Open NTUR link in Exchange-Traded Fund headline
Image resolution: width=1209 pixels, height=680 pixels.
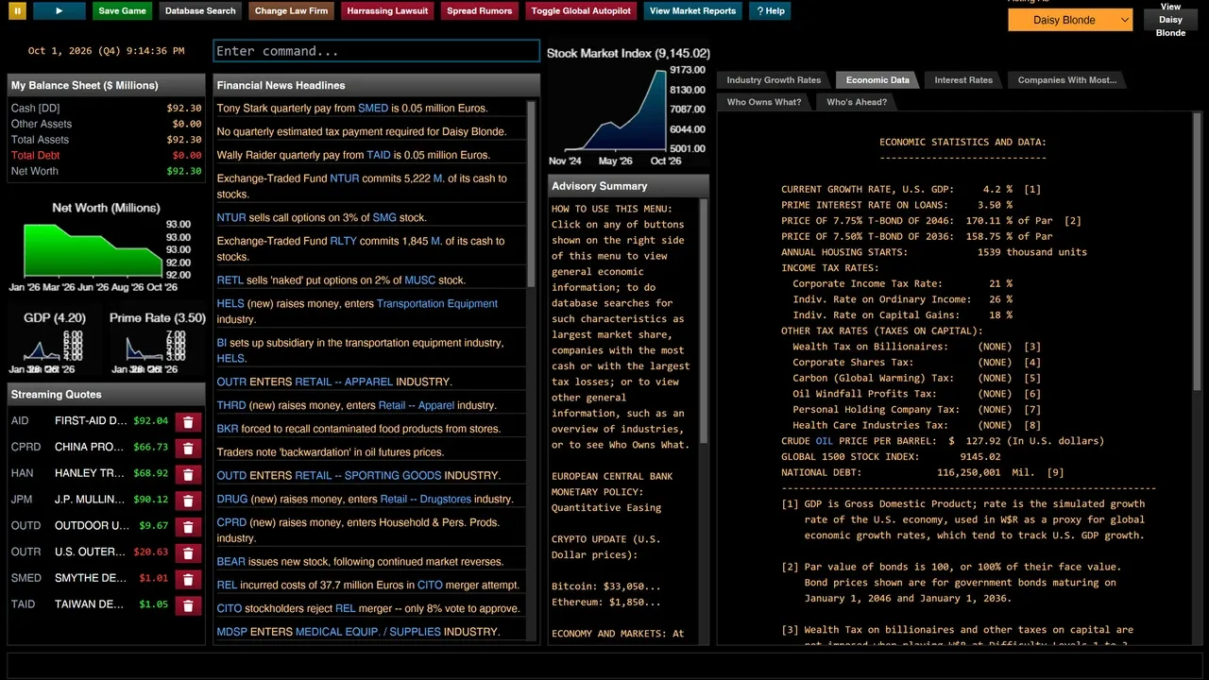click(345, 178)
